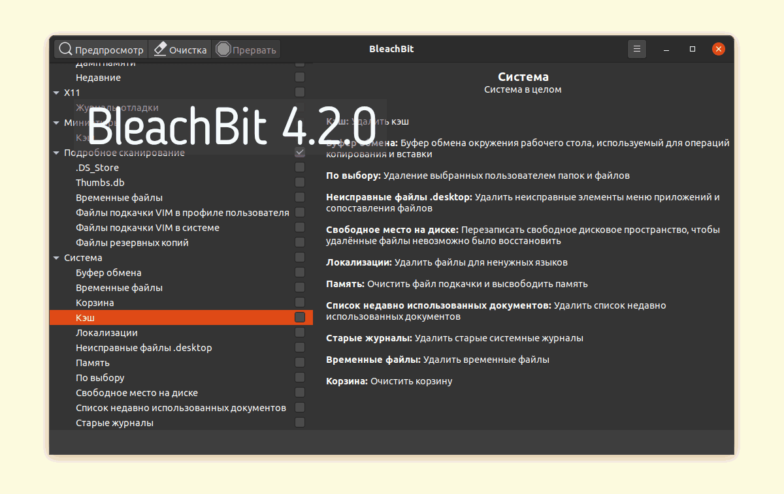Check Список недавно использованных документов checkbox
The image size is (784, 494).
300,407
